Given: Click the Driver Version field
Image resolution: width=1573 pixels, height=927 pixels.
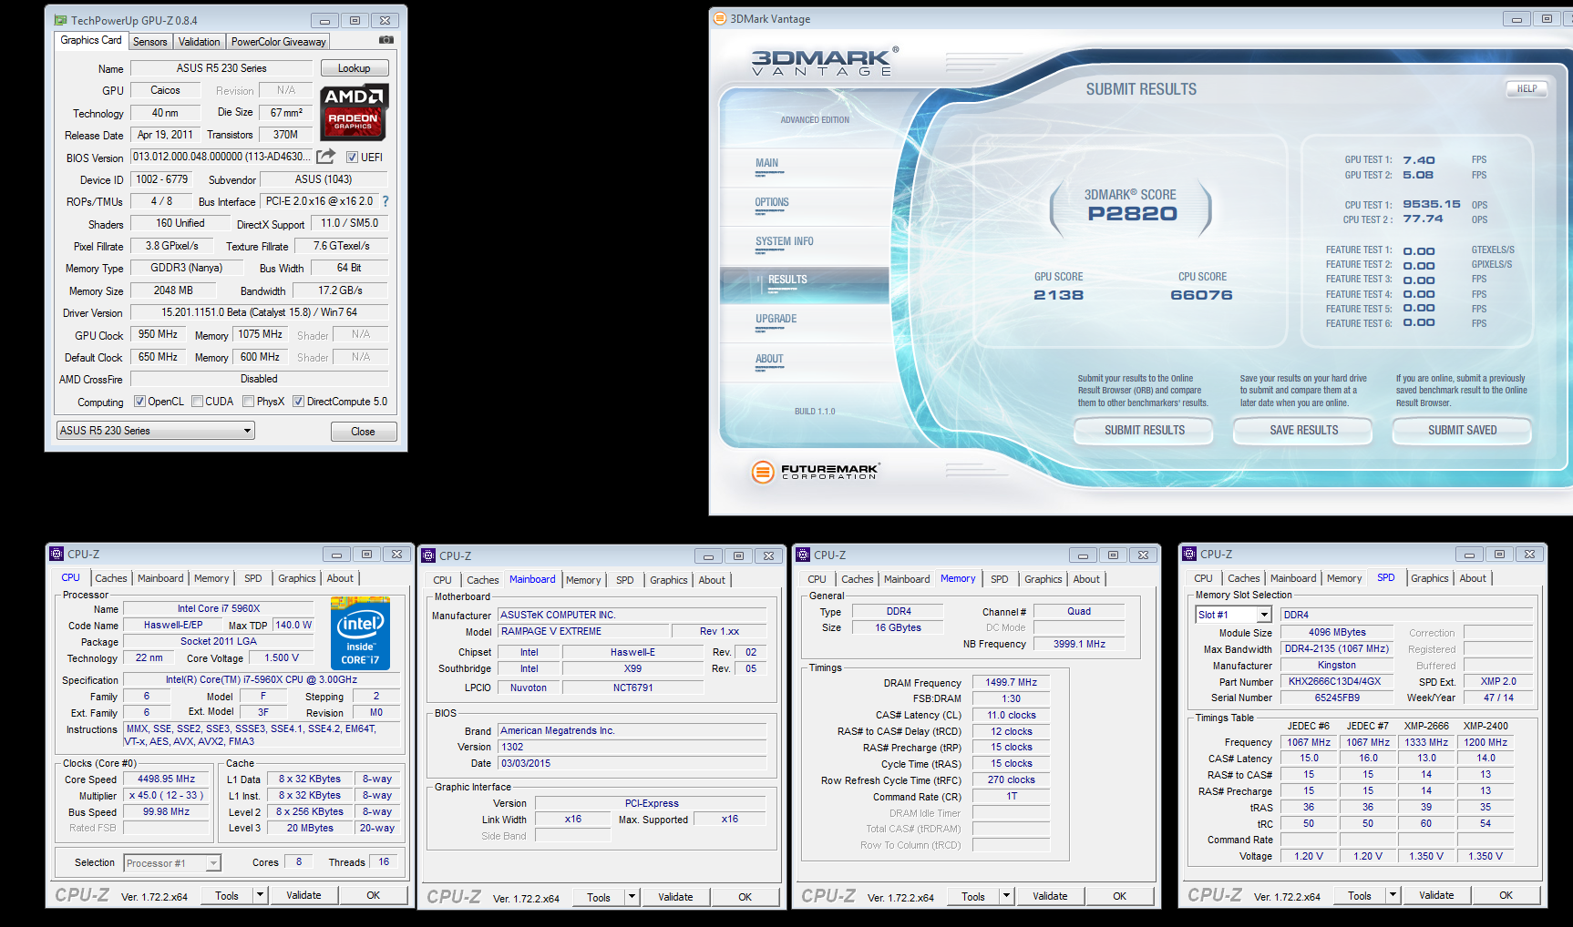Looking at the screenshot, I should coord(259,312).
